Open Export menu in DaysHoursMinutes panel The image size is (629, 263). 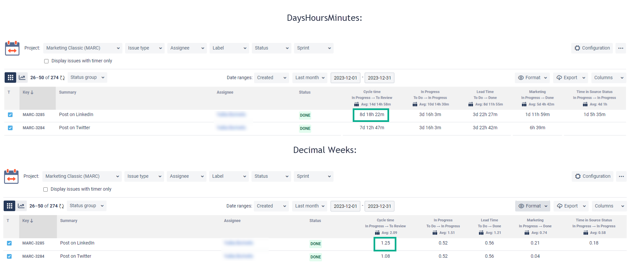point(570,78)
